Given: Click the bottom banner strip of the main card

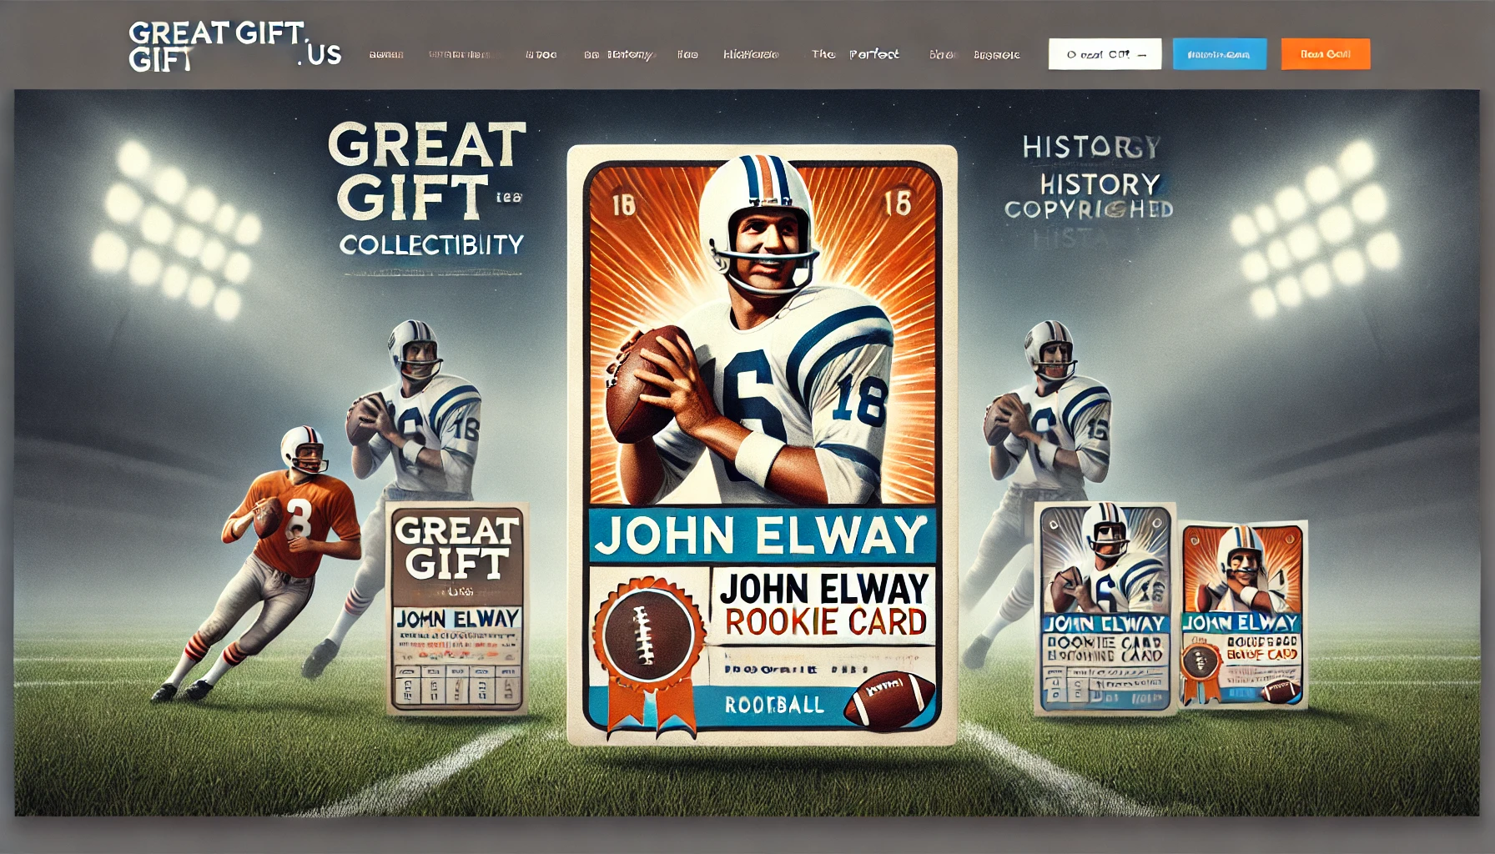Looking at the screenshot, I should tap(762, 706).
